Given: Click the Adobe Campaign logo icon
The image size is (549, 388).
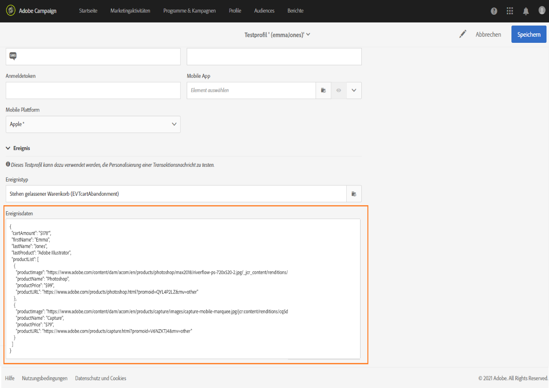Looking at the screenshot, I should tap(10, 11).
